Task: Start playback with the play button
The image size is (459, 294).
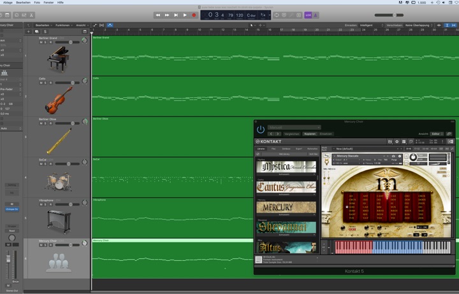Action: pyautogui.click(x=185, y=15)
